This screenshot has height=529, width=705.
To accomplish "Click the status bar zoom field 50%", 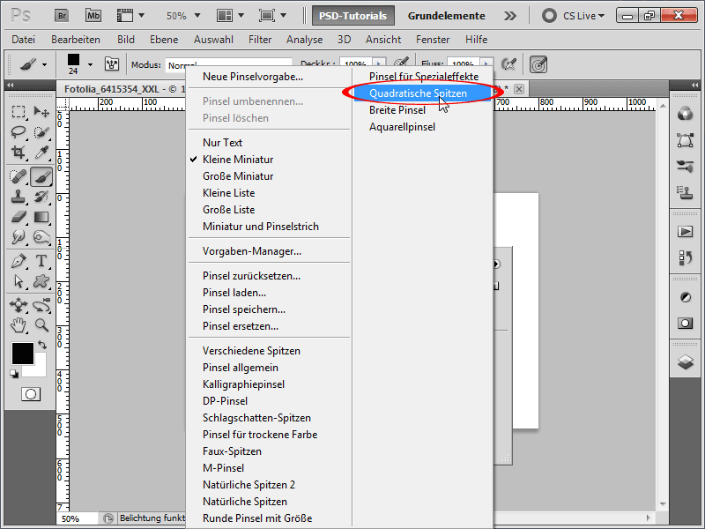I will 77,518.
